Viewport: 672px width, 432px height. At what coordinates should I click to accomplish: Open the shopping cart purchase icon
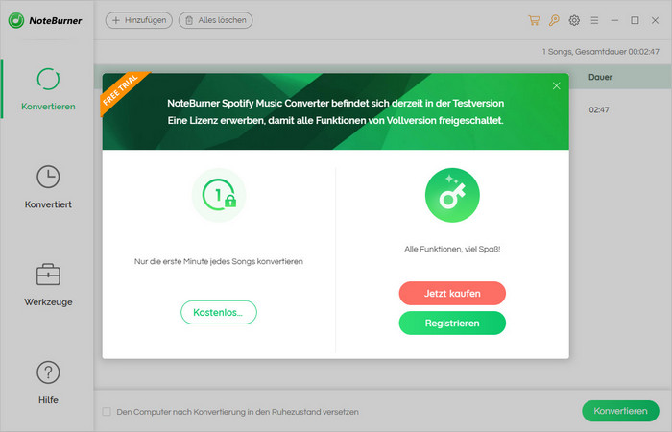[x=534, y=20]
